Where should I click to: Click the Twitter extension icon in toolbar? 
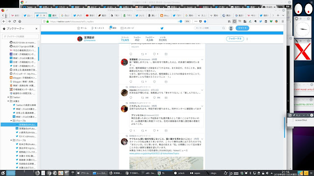click(x=261, y=22)
